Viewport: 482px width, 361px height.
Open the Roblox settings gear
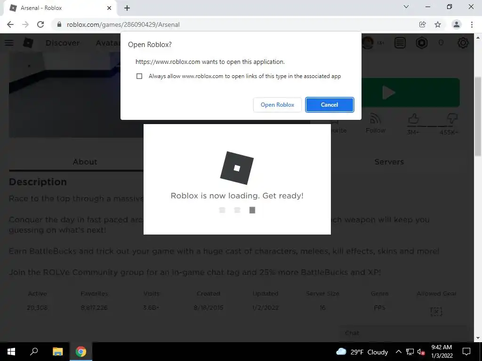coord(463,43)
